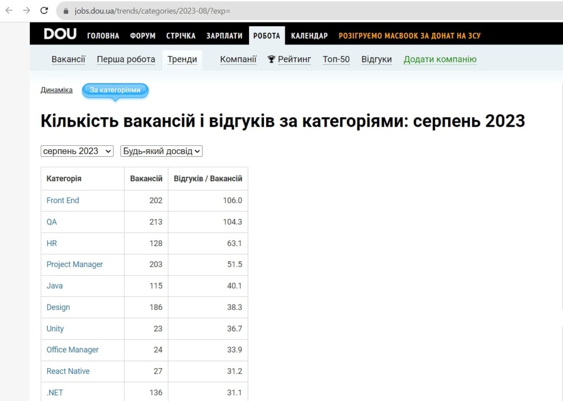Click the browser back arrow
This screenshot has width=563, height=401.
[x=9, y=10]
